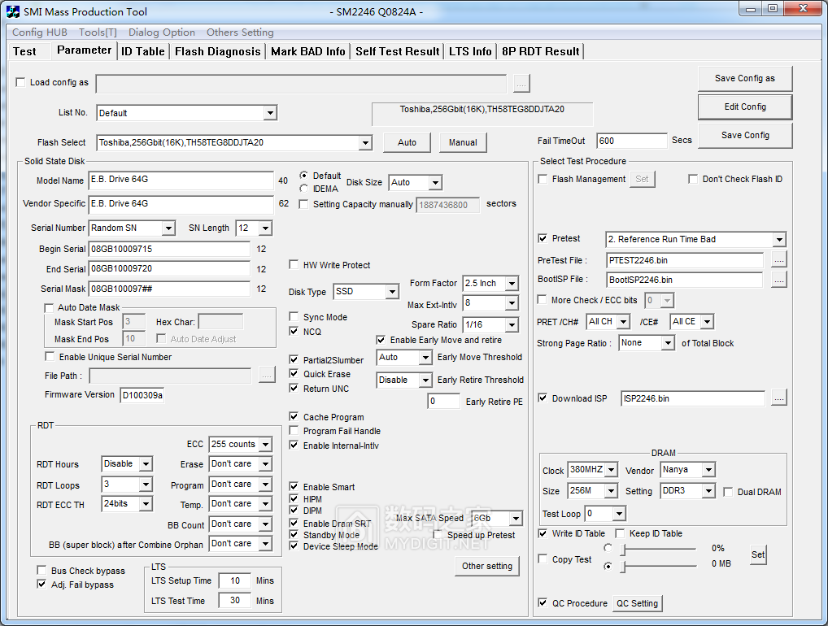Click the Other setting button
Screen dimensions: 828x626
(x=486, y=566)
